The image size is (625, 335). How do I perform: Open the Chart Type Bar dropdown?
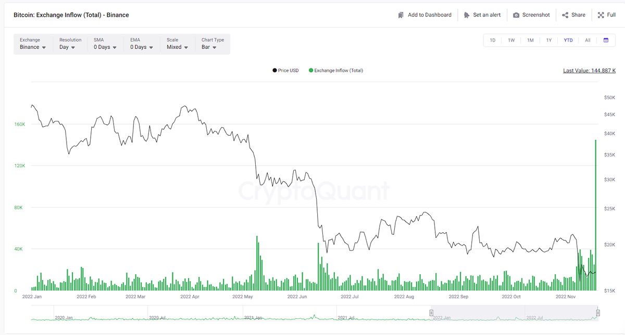[x=213, y=44]
